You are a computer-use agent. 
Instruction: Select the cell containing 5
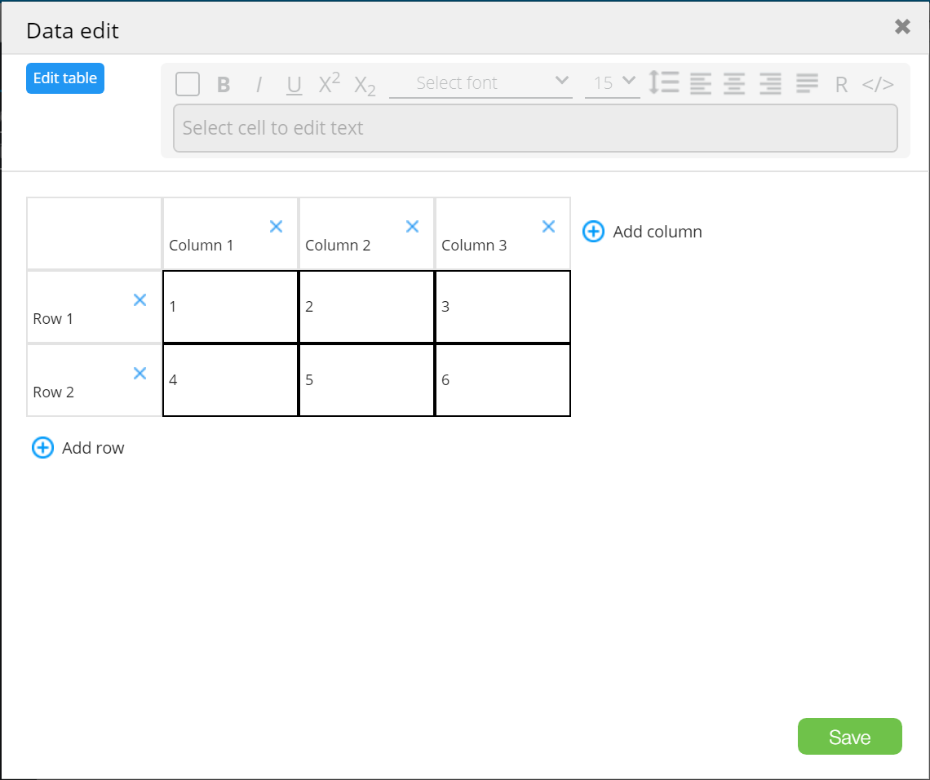(x=366, y=380)
